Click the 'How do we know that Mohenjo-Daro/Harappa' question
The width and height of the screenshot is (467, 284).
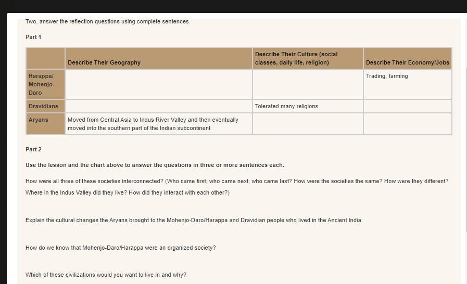(x=121, y=248)
